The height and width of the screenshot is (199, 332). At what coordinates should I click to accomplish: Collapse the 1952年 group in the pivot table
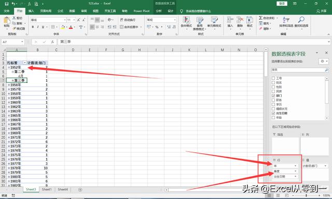tap(9, 67)
